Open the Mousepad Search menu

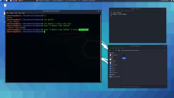[x=118, y=11]
